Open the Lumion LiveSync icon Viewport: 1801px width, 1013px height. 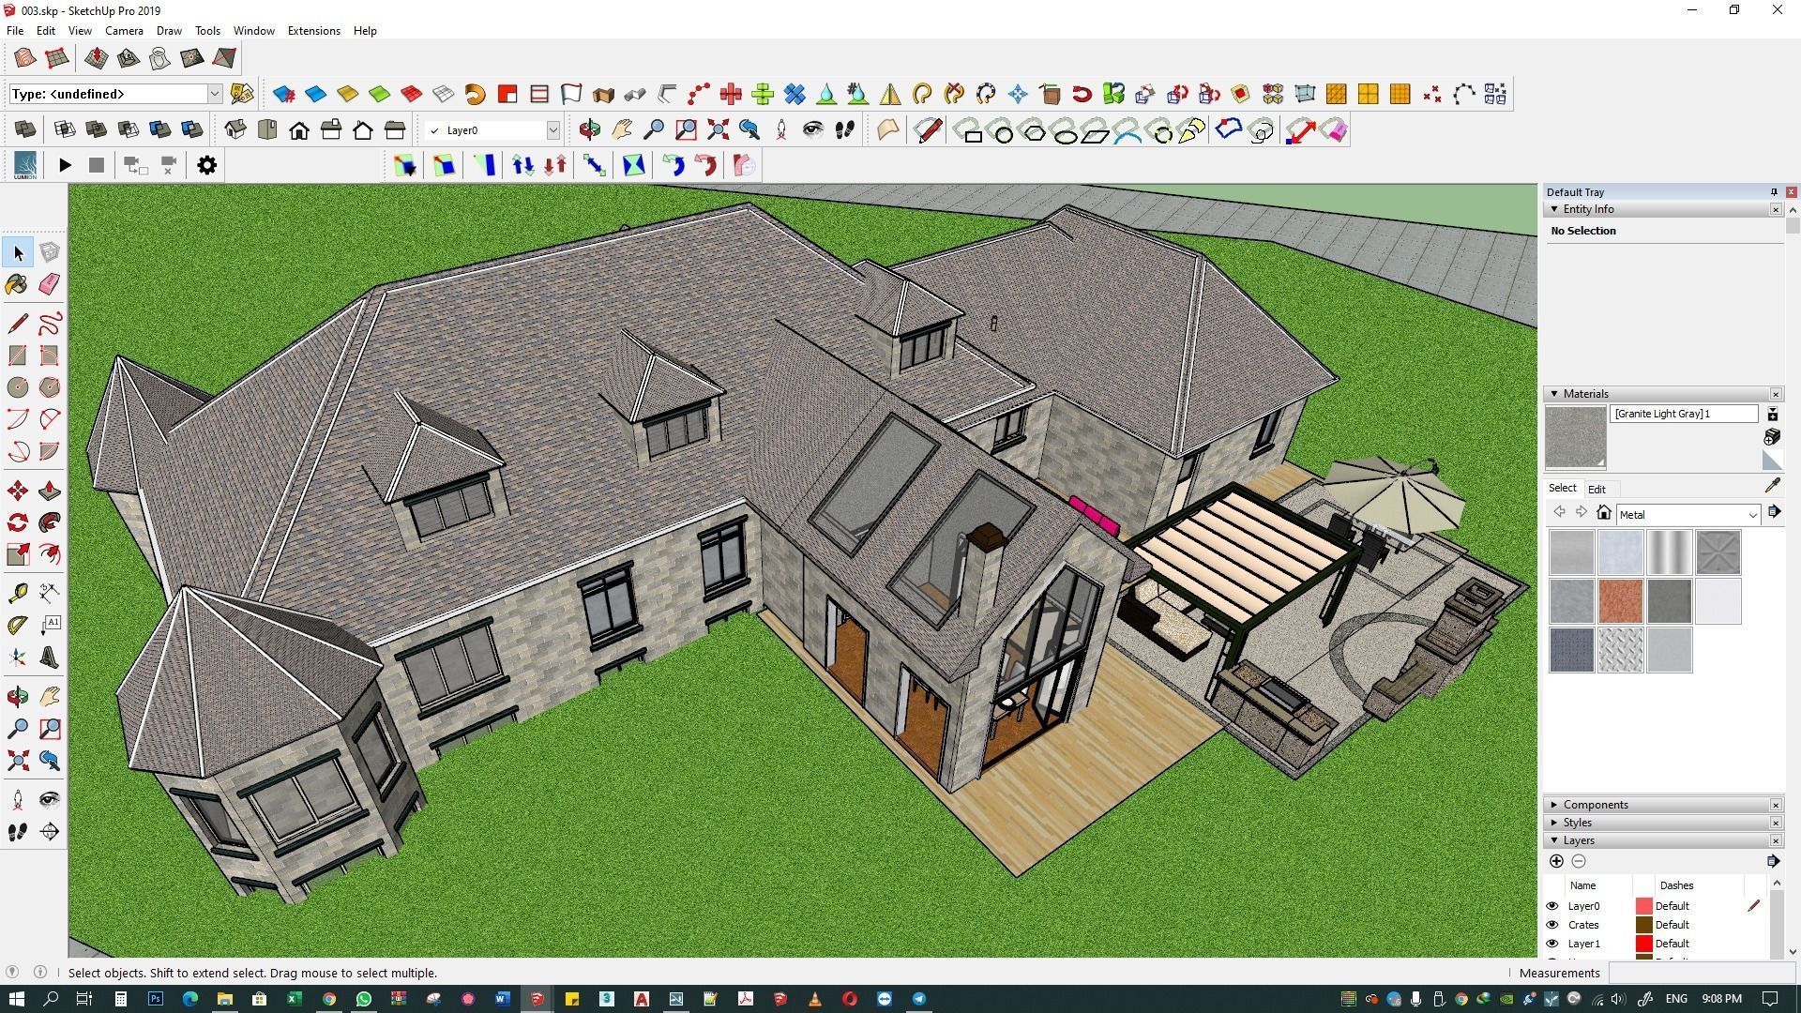pos(25,165)
